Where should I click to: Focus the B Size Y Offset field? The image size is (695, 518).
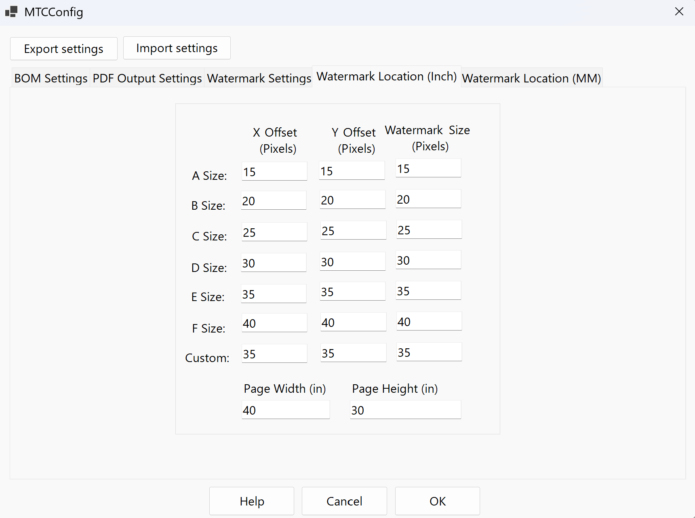(353, 200)
